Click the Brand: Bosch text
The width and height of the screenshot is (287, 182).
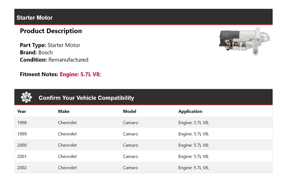pyautogui.click(x=36, y=52)
